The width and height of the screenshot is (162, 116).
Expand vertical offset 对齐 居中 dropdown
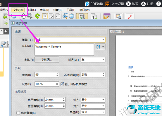(x=93, y=106)
